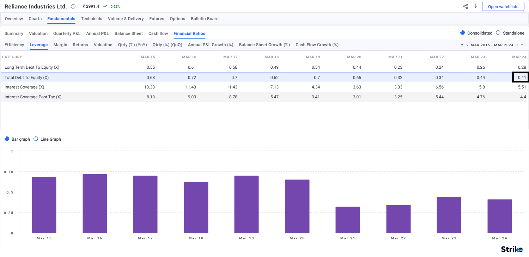This screenshot has width=529, height=257.
Task: Select Interest Coverage (X) row
Action: pos(264,87)
